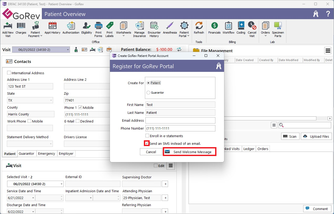Click the Phone Number field in dialog
334x214 pixels.
[180, 128]
